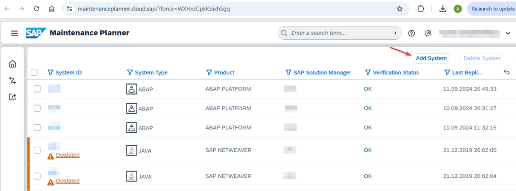Open the sidebar export share icon
This screenshot has width=516, height=191.
click(13, 97)
